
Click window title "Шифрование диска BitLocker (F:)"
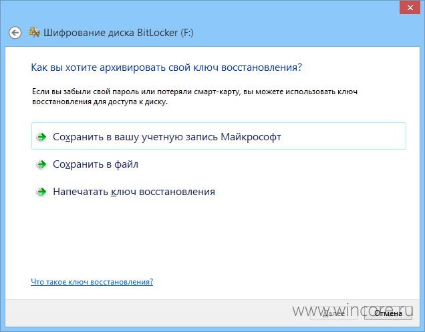(118, 33)
